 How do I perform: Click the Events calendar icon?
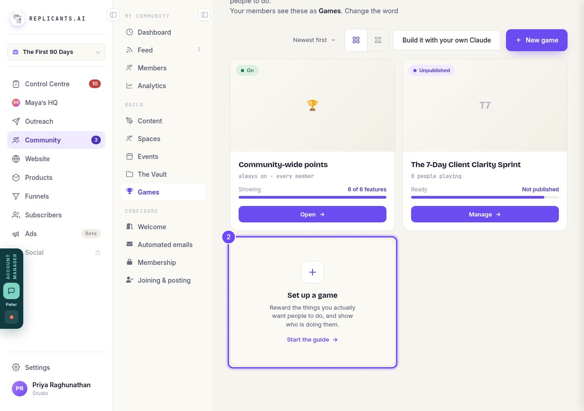[130, 157]
